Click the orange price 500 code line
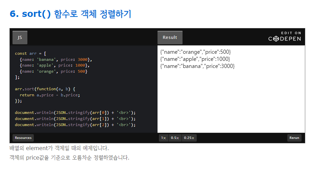 click(53, 71)
